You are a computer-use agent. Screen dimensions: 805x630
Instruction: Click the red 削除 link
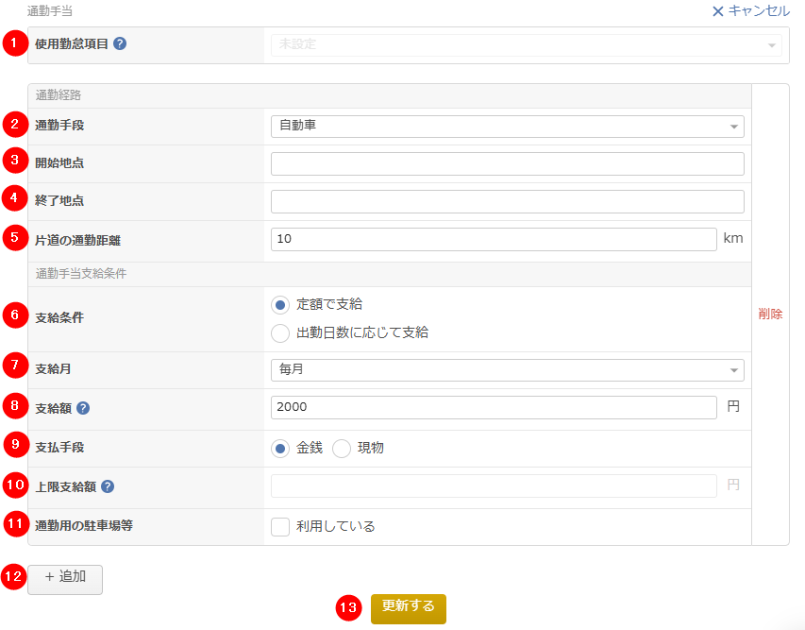(x=770, y=315)
